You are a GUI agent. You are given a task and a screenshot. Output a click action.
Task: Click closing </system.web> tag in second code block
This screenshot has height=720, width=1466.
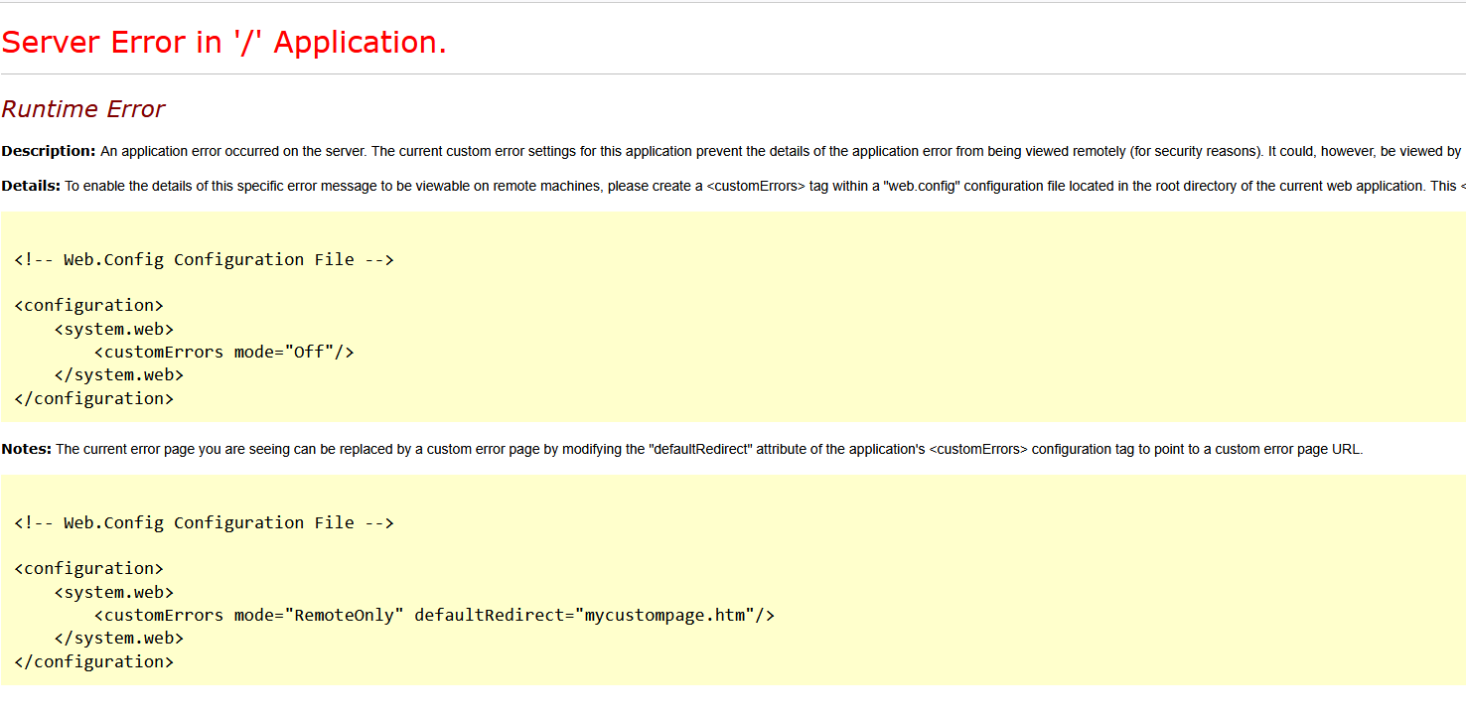pos(119,638)
